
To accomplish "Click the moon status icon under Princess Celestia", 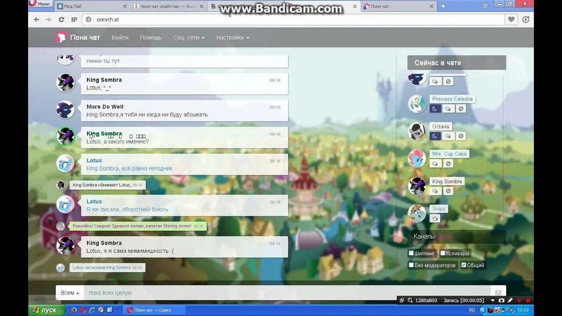I will [x=435, y=109].
